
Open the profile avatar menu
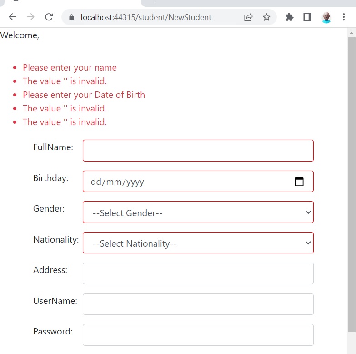click(326, 17)
